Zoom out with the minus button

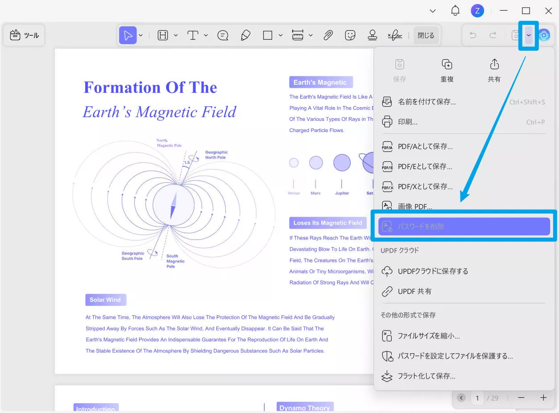(x=521, y=397)
